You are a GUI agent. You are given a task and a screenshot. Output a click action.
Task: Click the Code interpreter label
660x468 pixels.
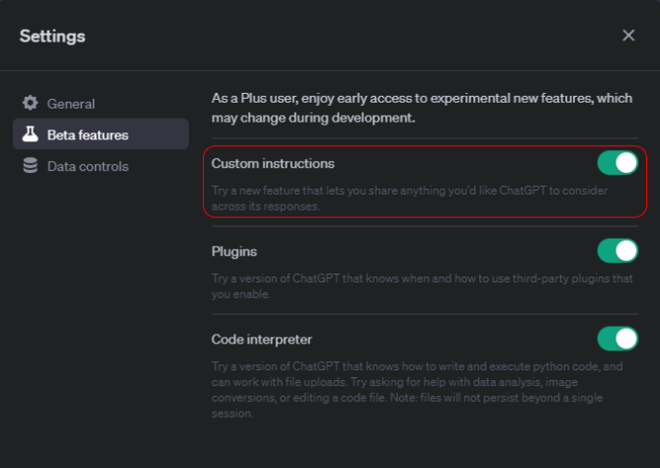[261, 339]
